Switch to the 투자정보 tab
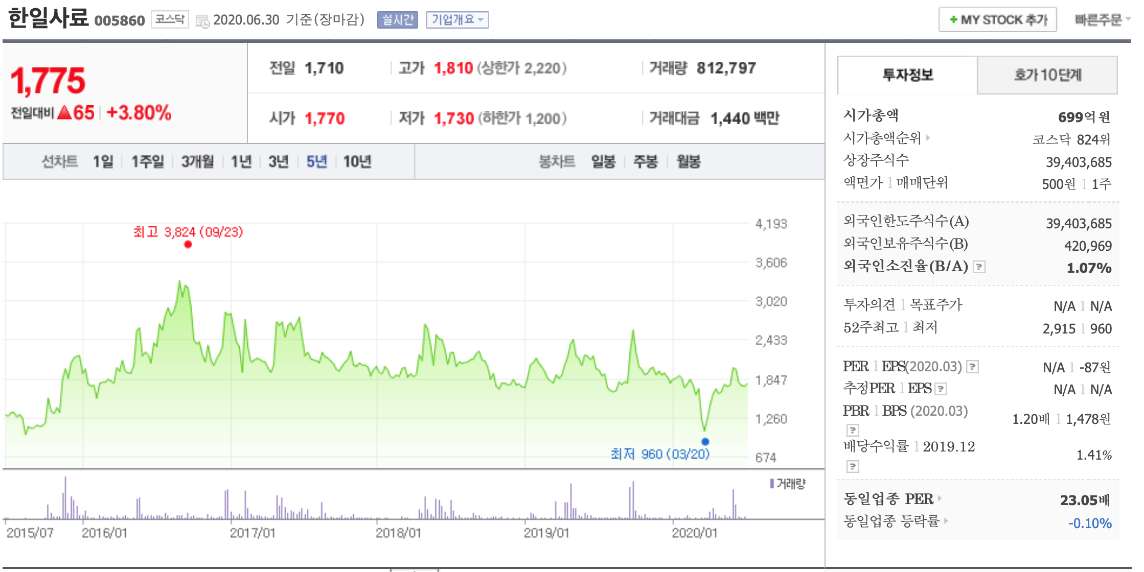The width and height of the screenshot is (1144, 572). pos(908,75)
